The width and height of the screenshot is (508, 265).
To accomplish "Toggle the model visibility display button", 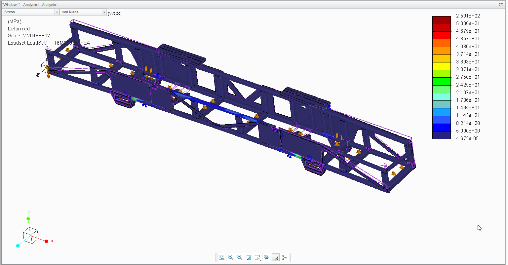I will (276, 257).
